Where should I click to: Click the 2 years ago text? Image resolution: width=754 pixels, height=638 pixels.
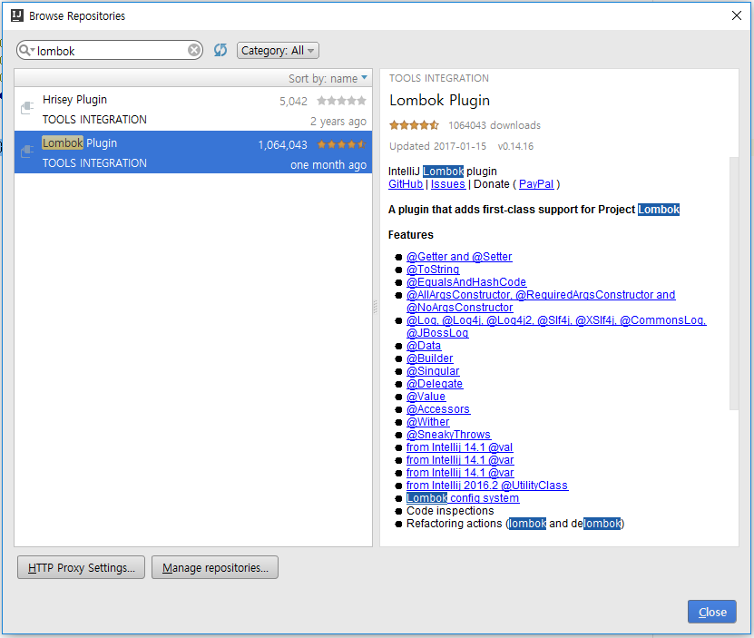click(338, 122)
